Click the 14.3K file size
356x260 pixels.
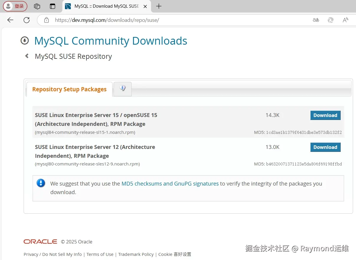coord(272,115)
